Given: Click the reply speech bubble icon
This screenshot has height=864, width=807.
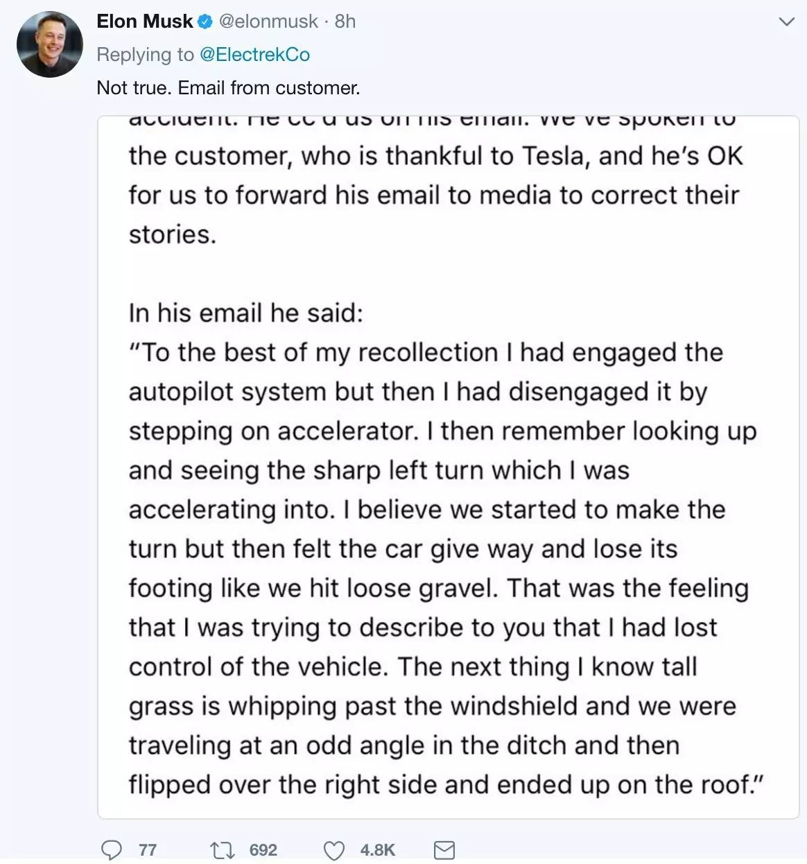Looking at the screenshot, I should coord(111,849).
